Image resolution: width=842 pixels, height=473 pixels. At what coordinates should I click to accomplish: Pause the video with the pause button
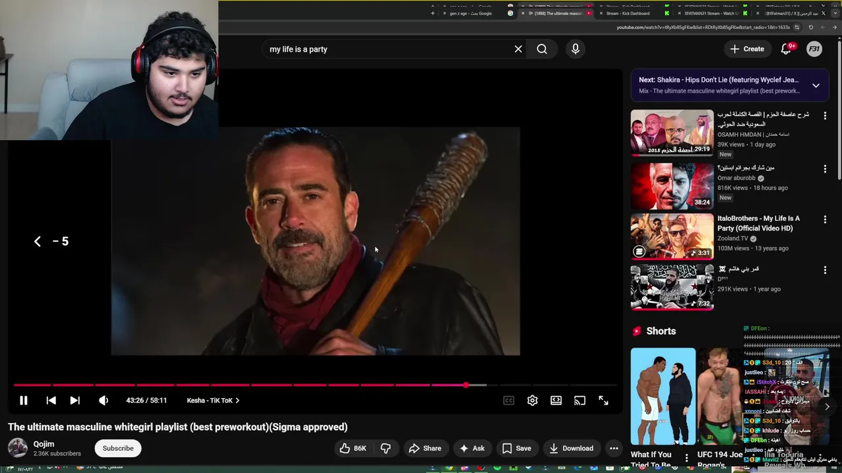23,400
